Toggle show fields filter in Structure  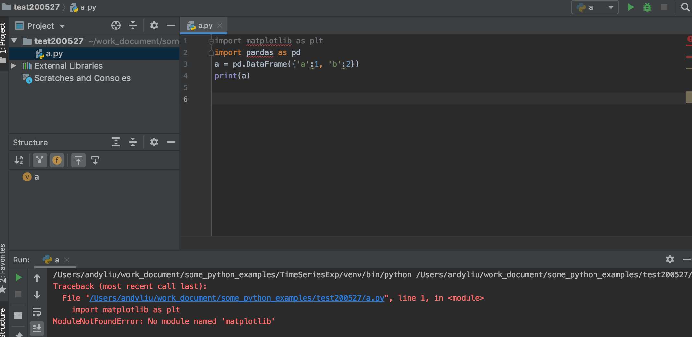57,160
